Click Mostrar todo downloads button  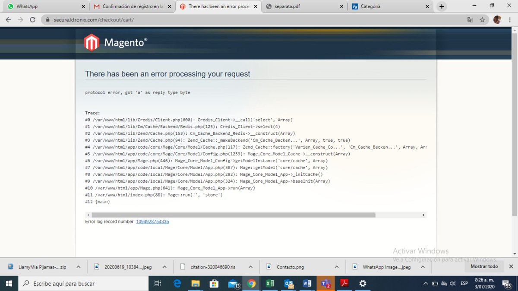484,266
